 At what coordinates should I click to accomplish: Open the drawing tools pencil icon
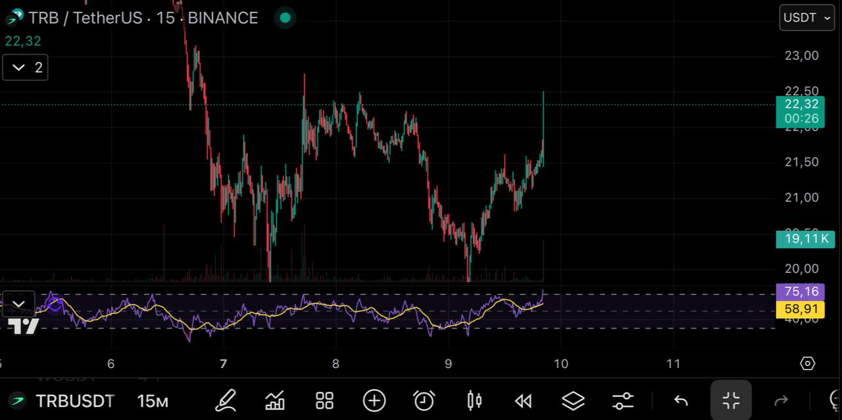[x=225, y=400]
